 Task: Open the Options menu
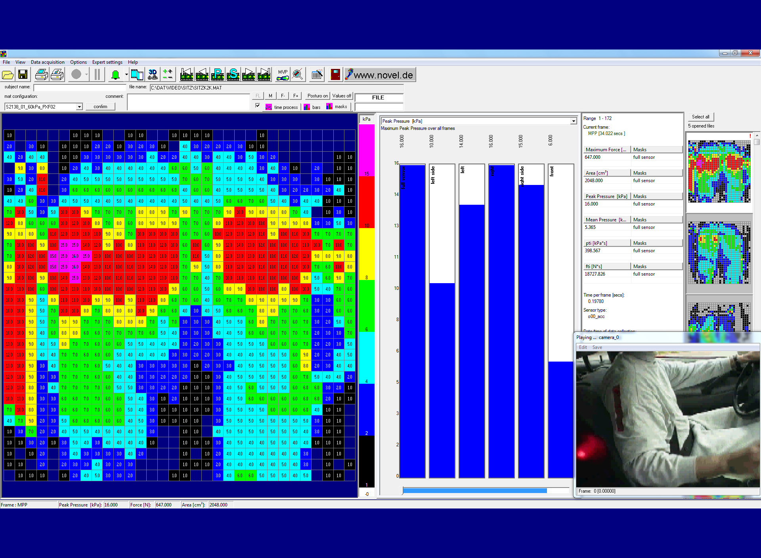pyautogui.click(x=78, y=62)
